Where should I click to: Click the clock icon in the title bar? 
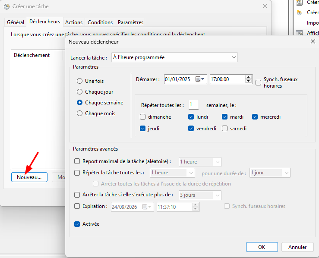(x=6, y=6)
